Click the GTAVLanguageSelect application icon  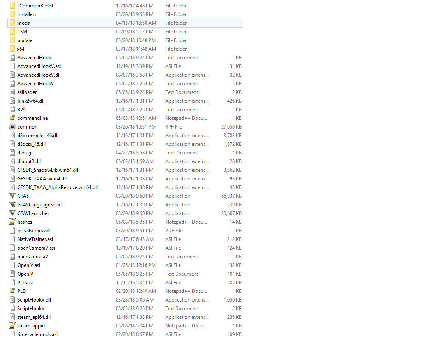tap(12, 205)
